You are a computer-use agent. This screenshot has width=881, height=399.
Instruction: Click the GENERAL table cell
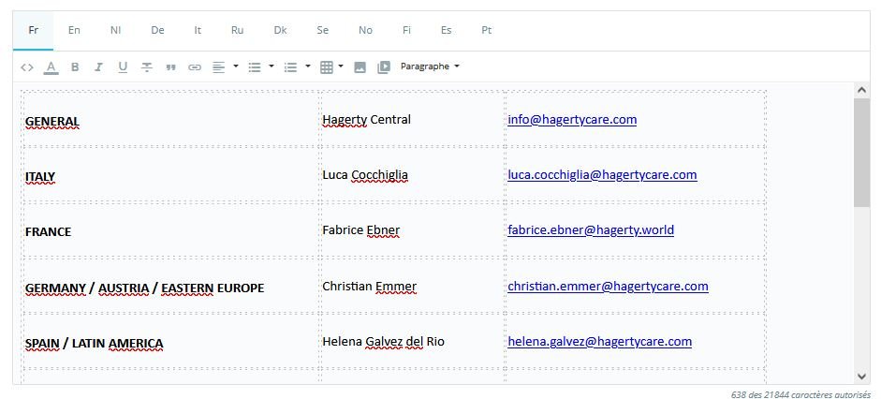171,120
